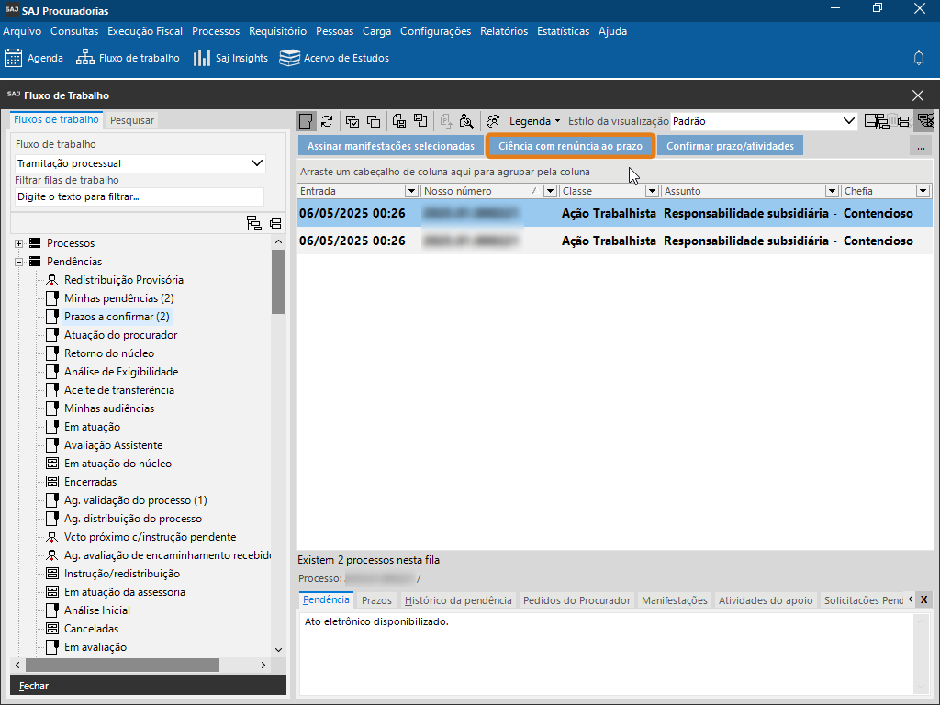Open Nosso número column filter arrow

pos(550,191)
